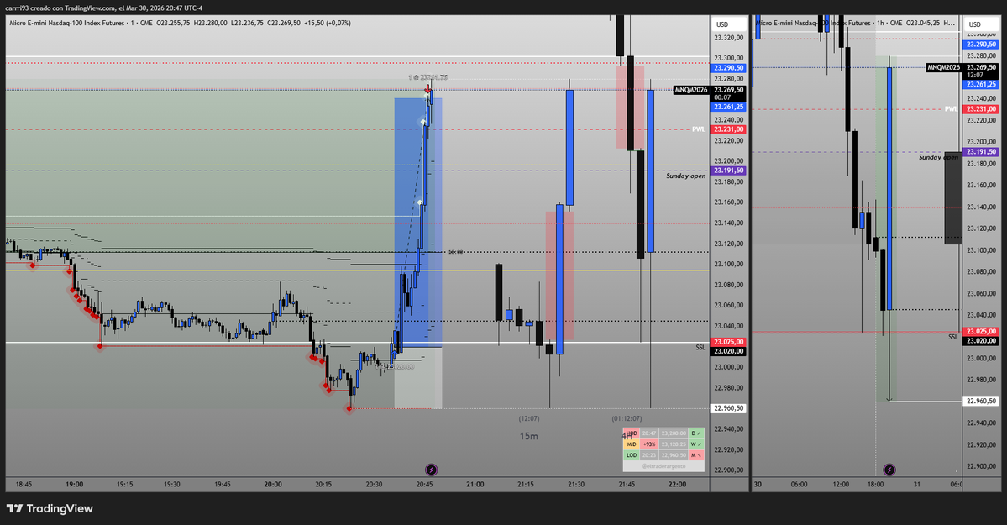
Task: Click the purple lightning icon on the 1h chart
Action: (x=889, y=470)
